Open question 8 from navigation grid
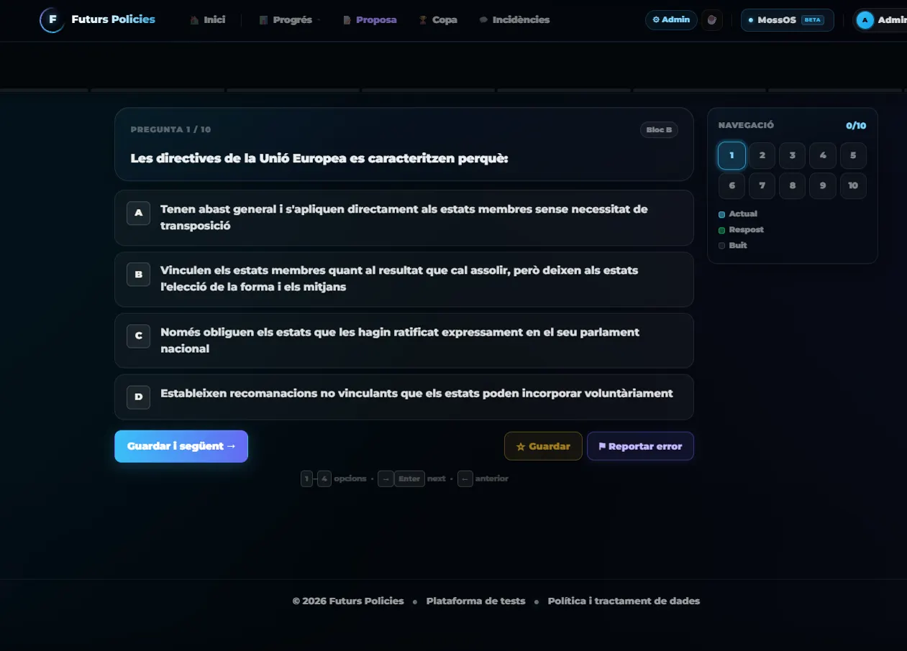 coord(793,185)
